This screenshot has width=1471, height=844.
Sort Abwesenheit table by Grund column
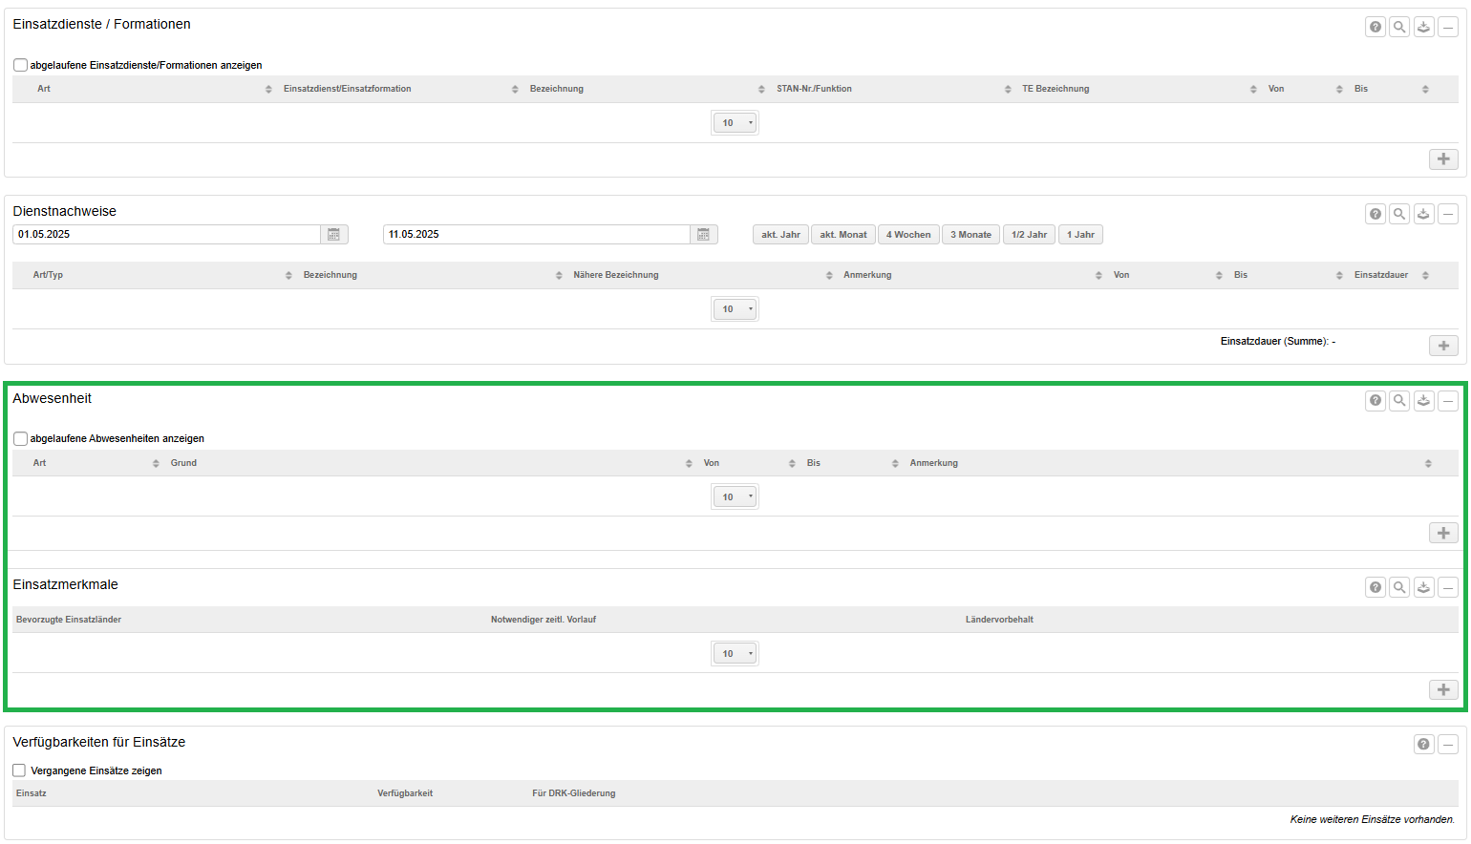tap(184, 463)
